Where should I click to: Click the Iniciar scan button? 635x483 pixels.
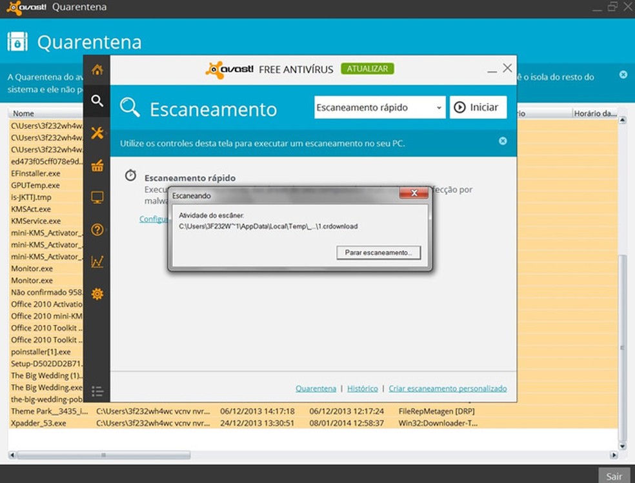[x=478, y=107]
